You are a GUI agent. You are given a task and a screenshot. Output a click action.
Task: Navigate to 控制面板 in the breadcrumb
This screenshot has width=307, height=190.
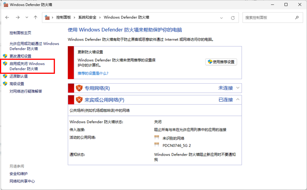pyautogui.click(x=63, y=17)
